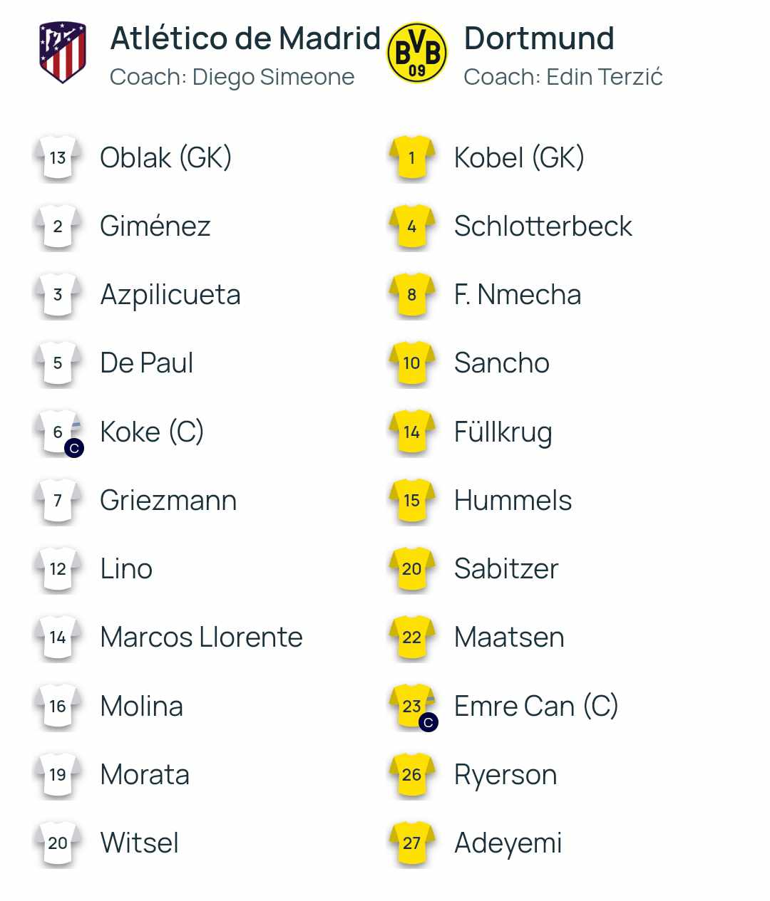770x901 pixels.
Task: Pick Morata in the Atlético lineup
Action: click(145, 774)
